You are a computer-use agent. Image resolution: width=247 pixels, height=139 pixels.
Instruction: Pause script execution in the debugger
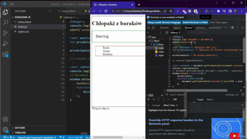point(148,100)
